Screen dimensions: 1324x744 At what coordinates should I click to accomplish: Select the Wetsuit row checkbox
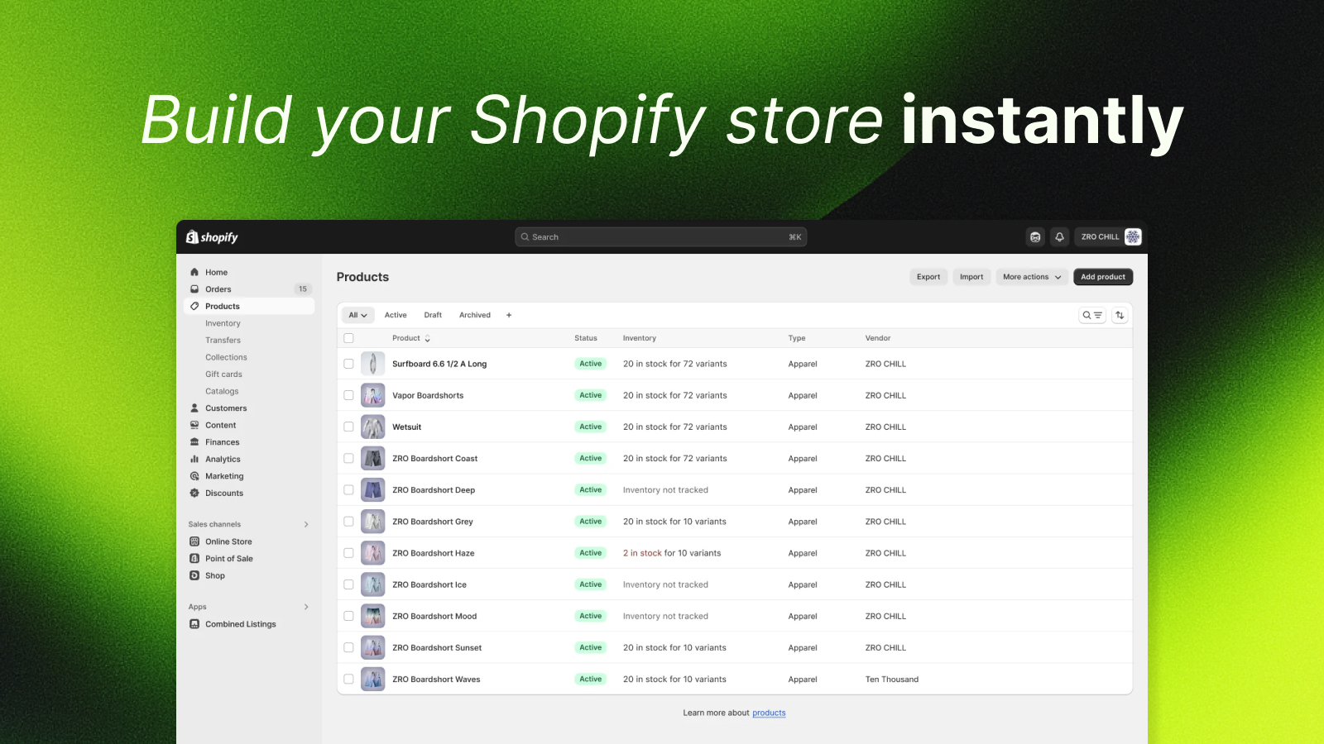(348, 427)
